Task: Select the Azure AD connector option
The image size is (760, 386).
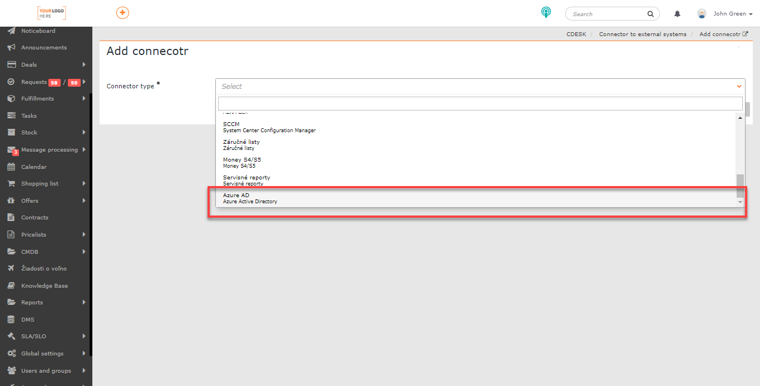Action: [476, 198]
